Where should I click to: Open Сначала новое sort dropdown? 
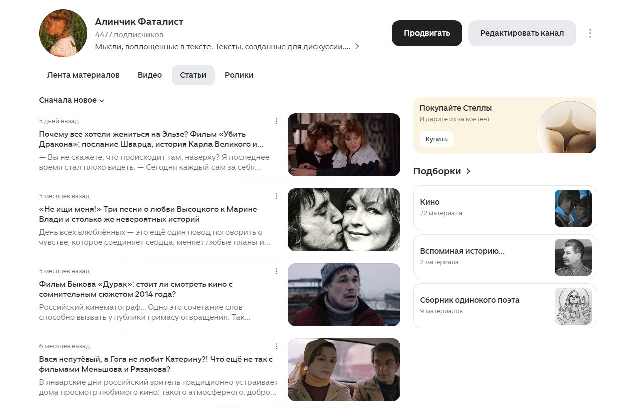pos(72,100)
